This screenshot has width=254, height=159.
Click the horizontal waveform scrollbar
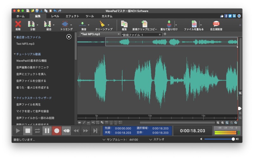pos(177,123)
